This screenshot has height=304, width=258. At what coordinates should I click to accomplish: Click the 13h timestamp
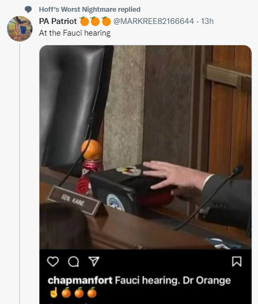(207, 21)
